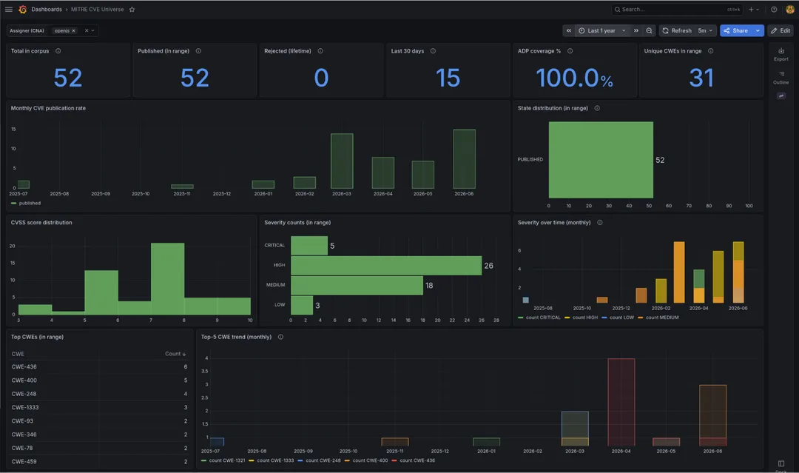Viewport: 799px width, 473px height.
Task: Show info for ADP coverage % panel
Action: point(570,51)
